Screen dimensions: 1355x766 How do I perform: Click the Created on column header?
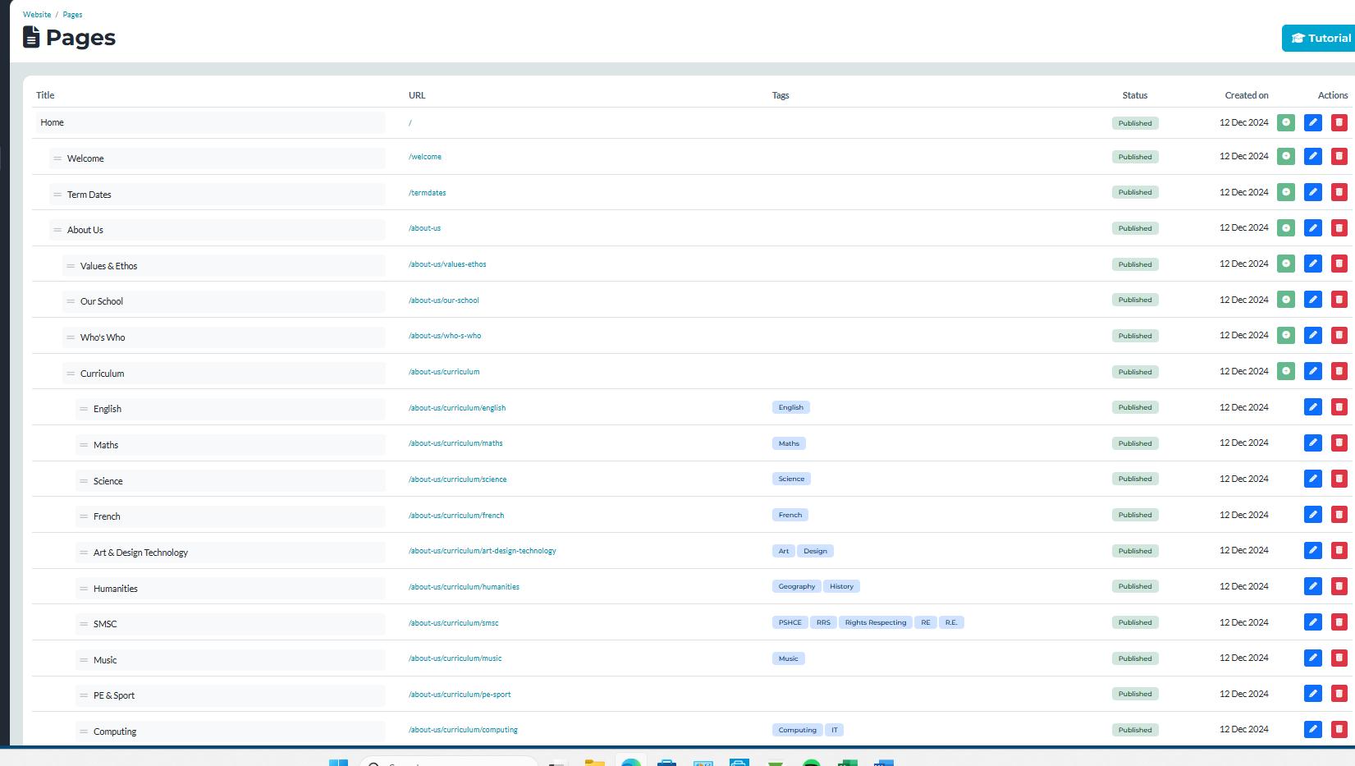1247,95
